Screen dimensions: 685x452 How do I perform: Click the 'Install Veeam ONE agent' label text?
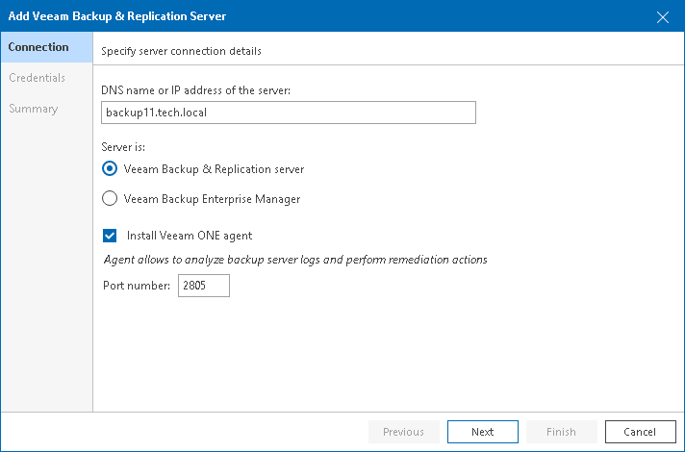click(x=190, y=235)
